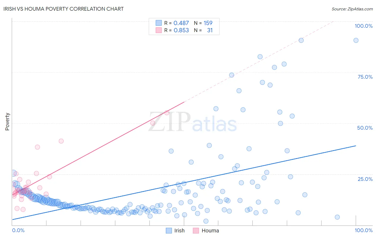Click the 100.0% x-axis tick label
The image size is (376, 238).
[364, 230]
